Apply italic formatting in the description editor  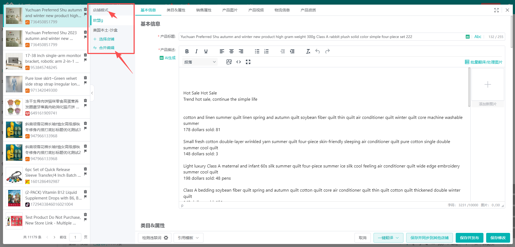pyautogui.click(x=196, y=51)
